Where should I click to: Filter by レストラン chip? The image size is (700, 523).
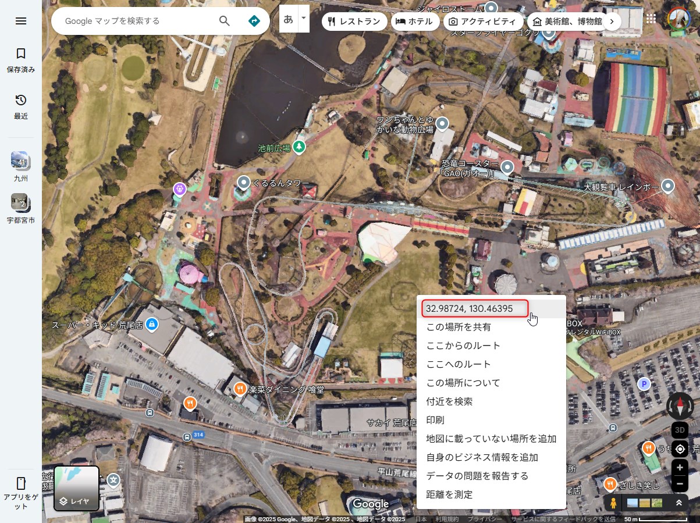pyautogui.click(x=354, y=22)
